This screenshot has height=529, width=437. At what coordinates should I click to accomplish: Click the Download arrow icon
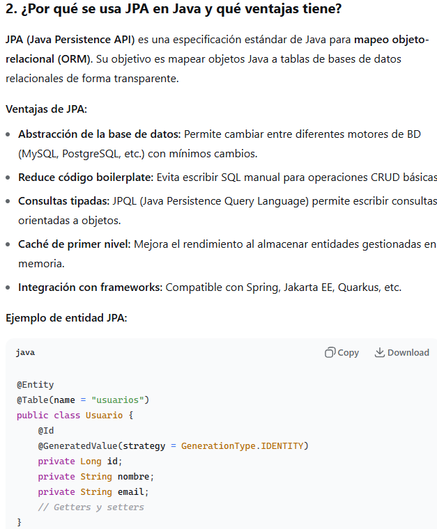pyautogui.click(x=380, y=352)
